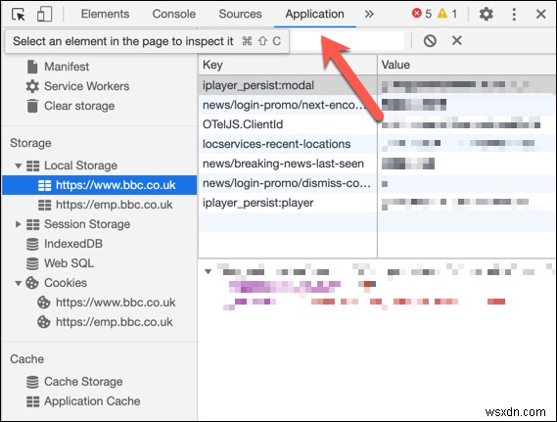The width and height of the screenshot is (557, 422).
Task: Collapse the value preview disclosure triangle
Action: point(209,272)
